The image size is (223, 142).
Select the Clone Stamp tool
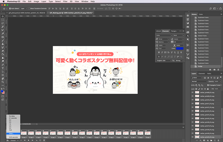[x=3, y=44]
